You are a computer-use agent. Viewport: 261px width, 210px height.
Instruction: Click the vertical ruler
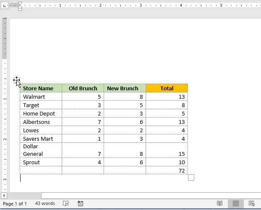pyautogui.click(x=5, y=104)
